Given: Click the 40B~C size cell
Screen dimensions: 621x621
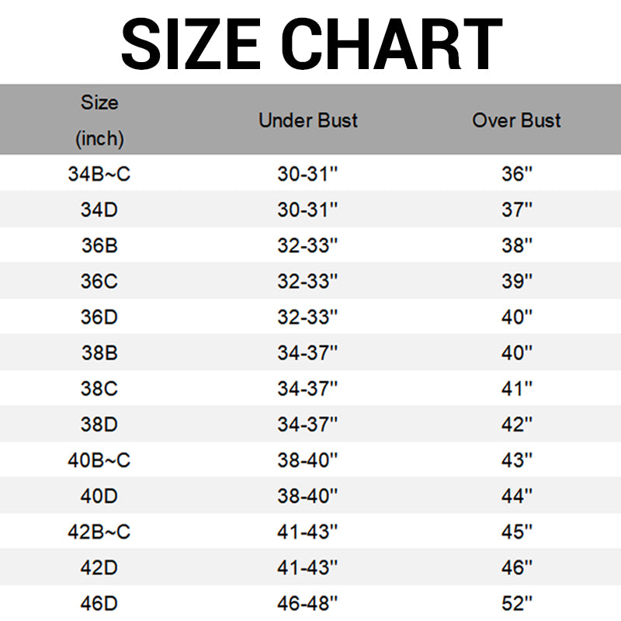Looking at the screenshot, I should tap(99, 460).
